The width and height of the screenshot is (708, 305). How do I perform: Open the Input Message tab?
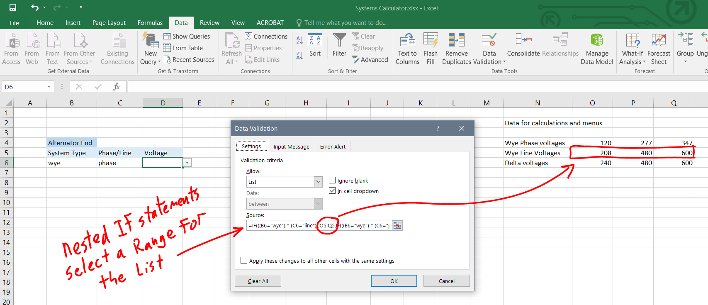pos(291,146)
